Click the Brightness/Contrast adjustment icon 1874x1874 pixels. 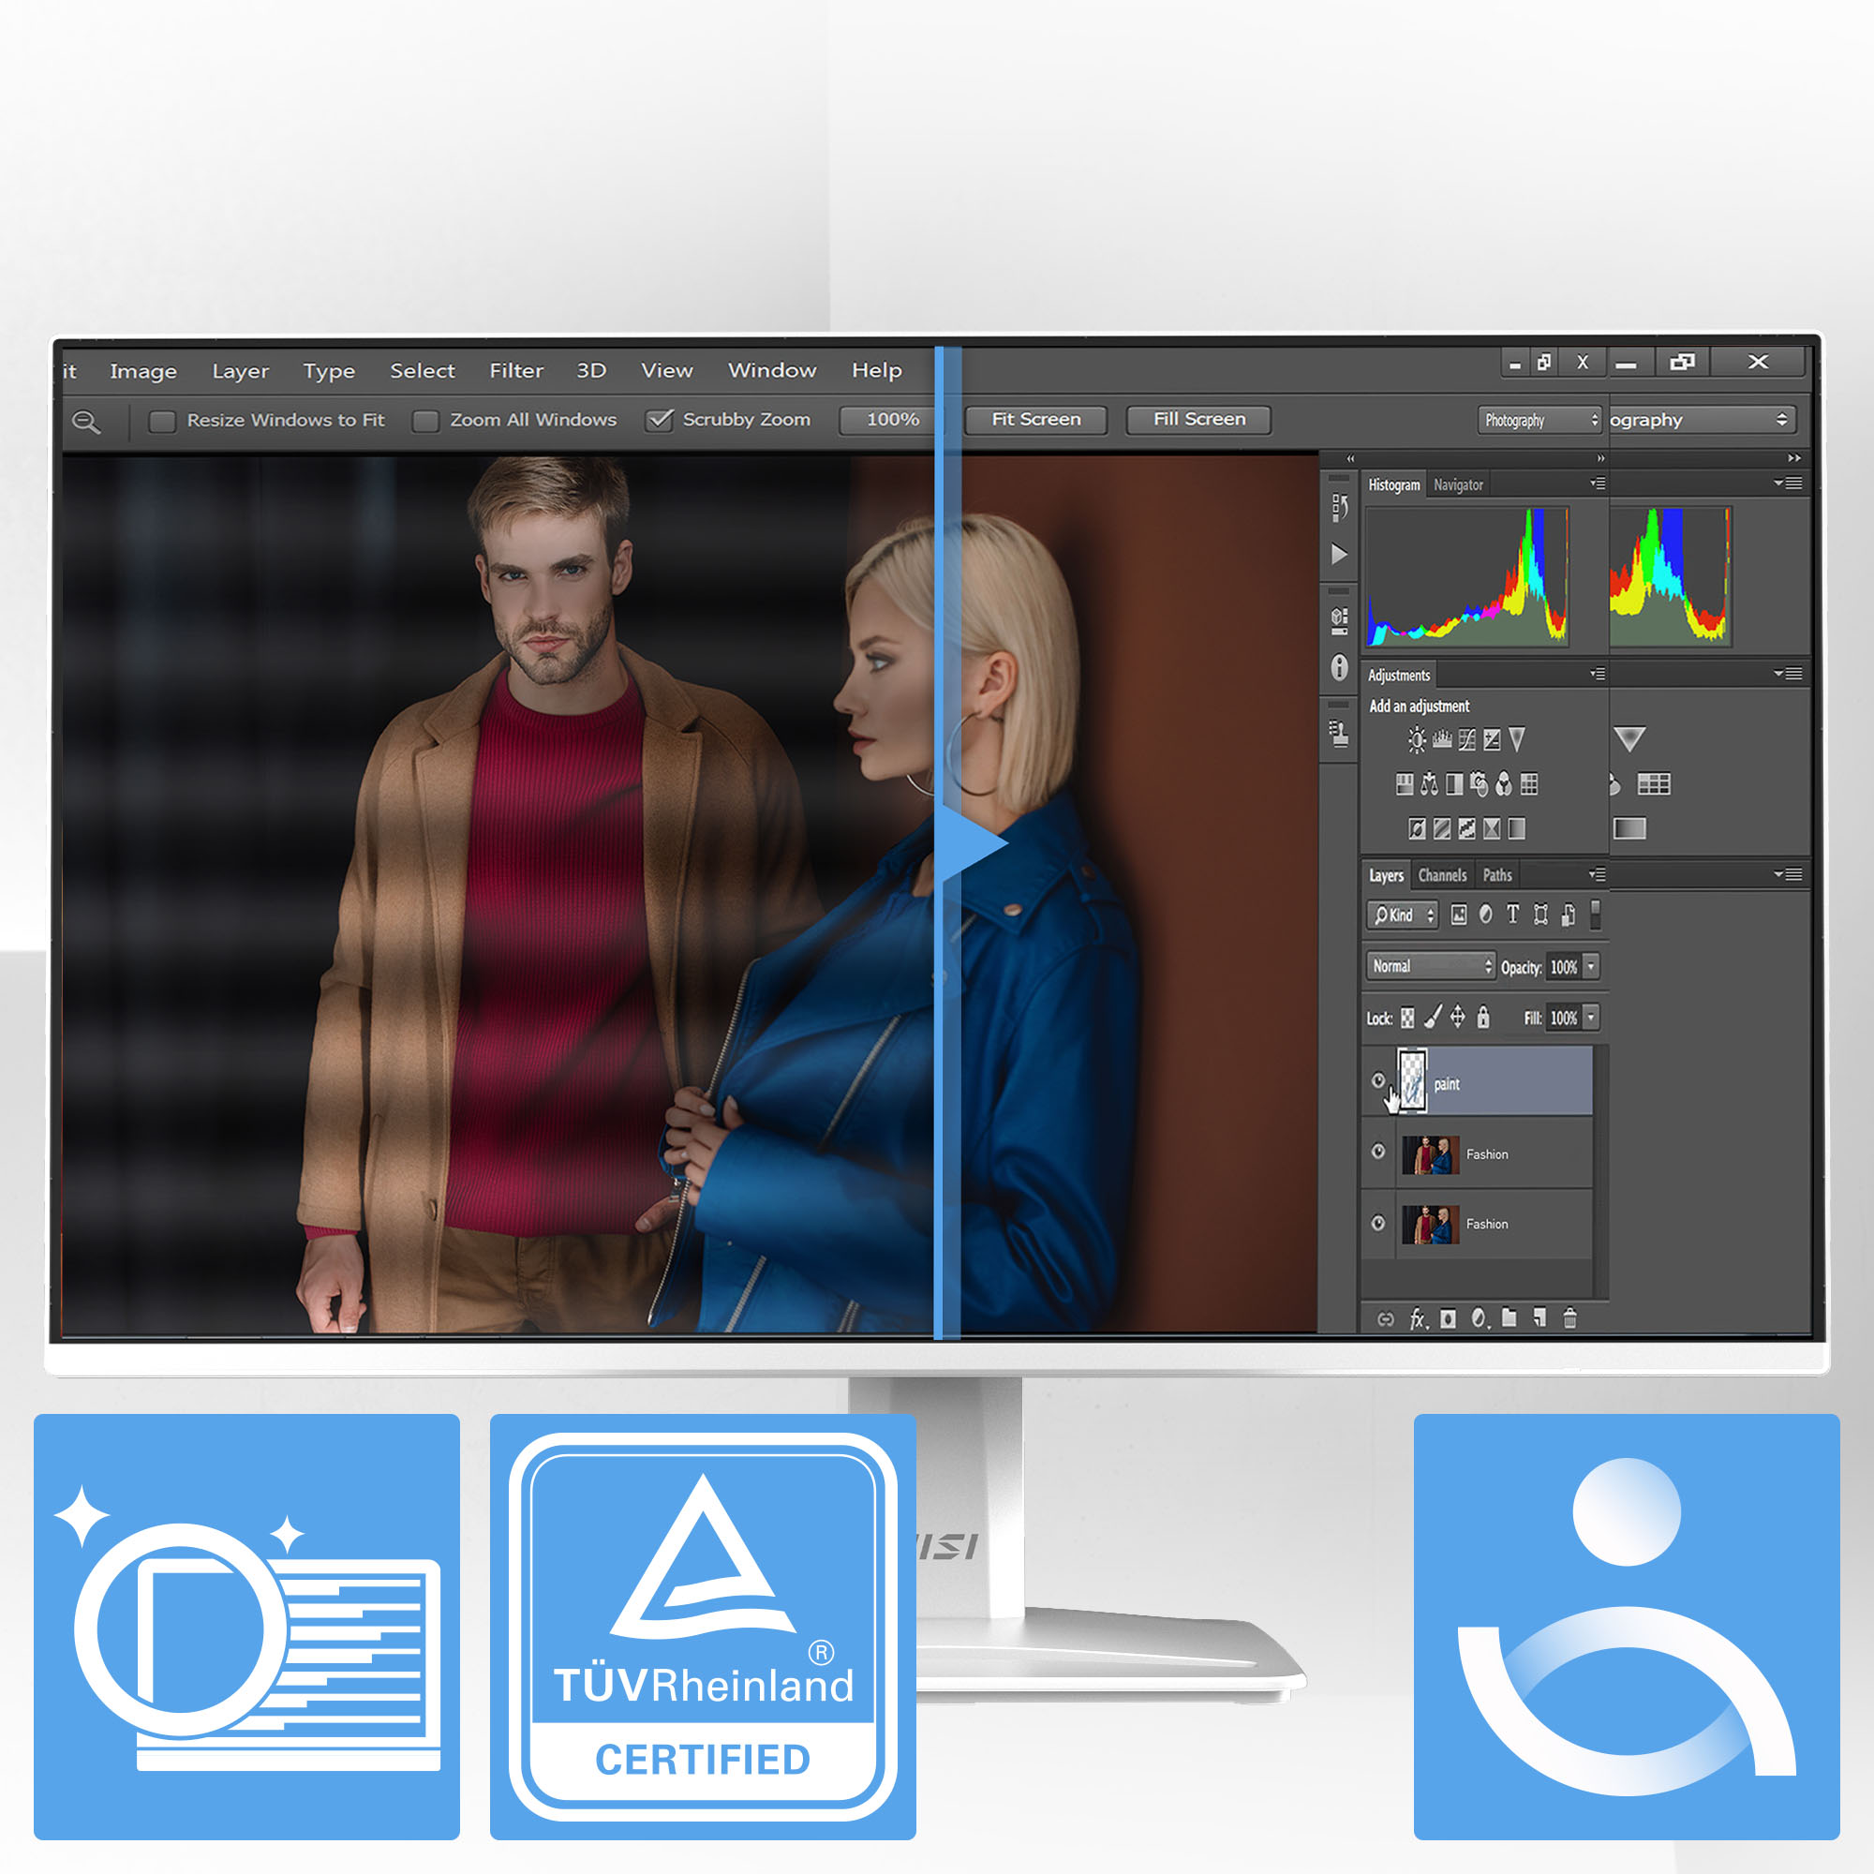click(1416, 740)
